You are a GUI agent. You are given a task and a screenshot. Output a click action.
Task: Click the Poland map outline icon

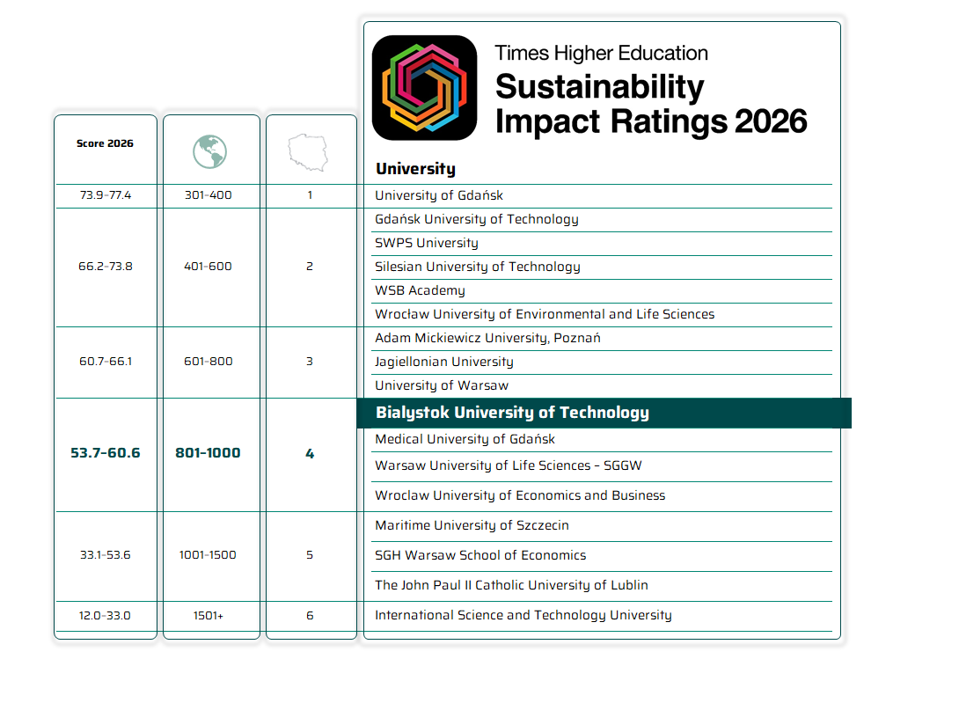tap(308, 152)
